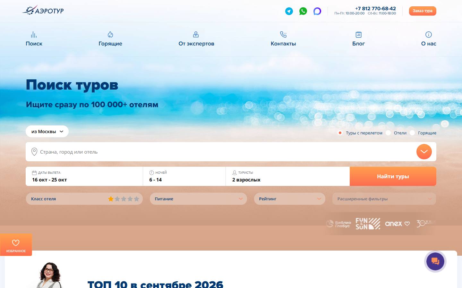
Task: Open the WhatsApp messenger icon
Action: (x=303, y=11)
